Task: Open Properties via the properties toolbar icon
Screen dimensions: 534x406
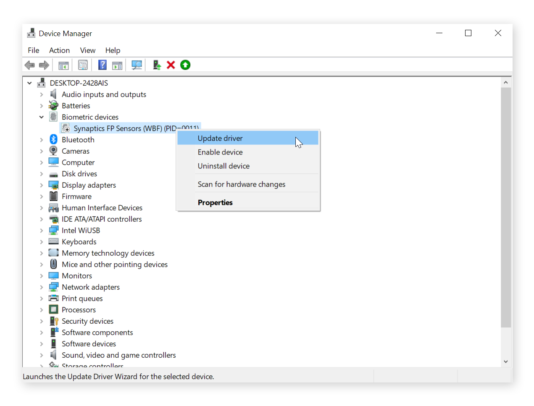Action: tap(83, 65)
